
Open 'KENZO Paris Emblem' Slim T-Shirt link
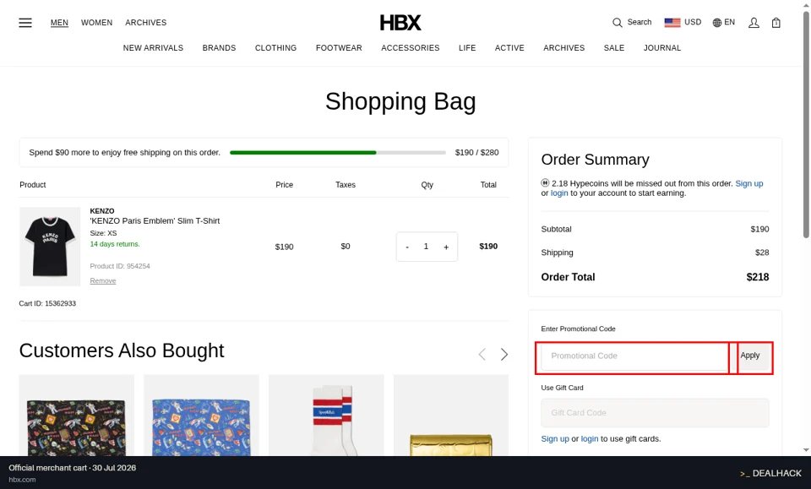[155, 220]
